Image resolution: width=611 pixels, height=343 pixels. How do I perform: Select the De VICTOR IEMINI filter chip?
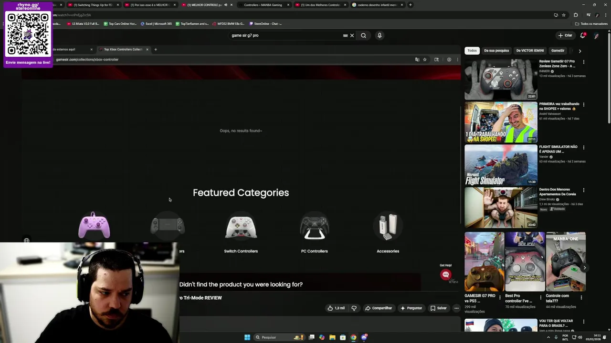[530, 50]
